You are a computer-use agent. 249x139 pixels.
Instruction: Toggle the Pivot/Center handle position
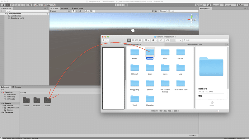(x=38, y=5)
